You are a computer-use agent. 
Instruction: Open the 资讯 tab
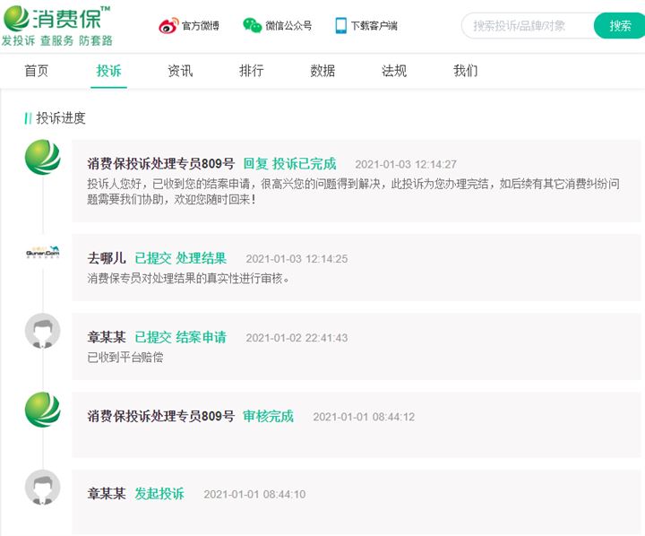pyautogui.click(x=180, y=71)
